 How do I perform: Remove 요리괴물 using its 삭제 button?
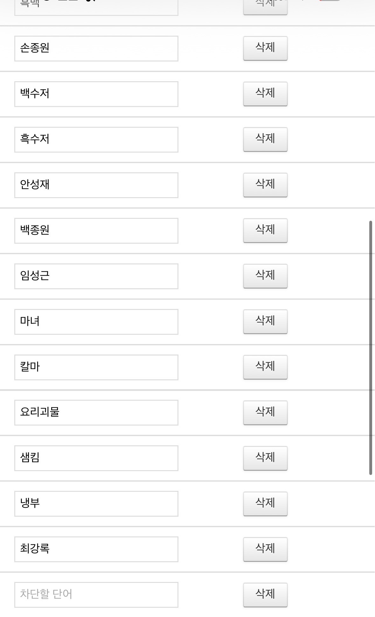[x=265, y=413]
